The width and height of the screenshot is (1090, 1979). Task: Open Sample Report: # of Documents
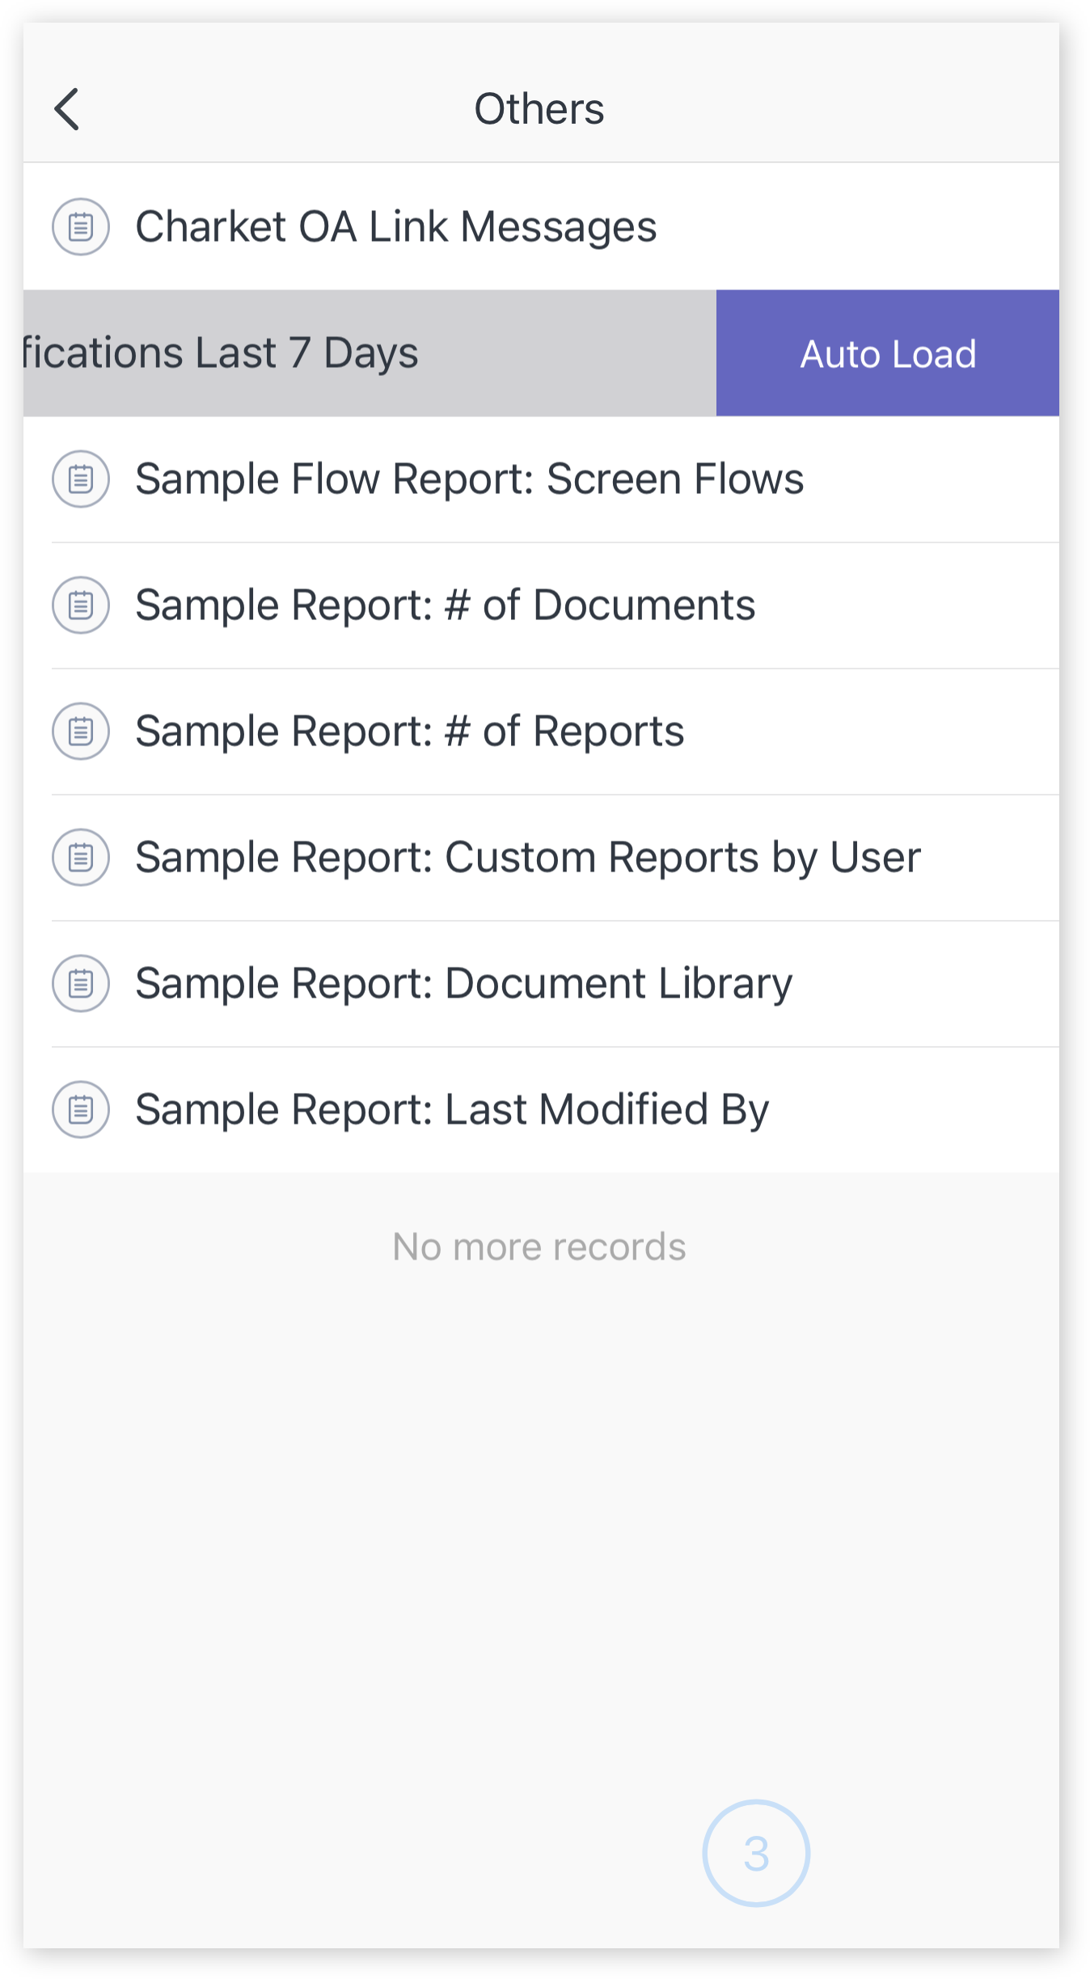(x=445, y=605)
